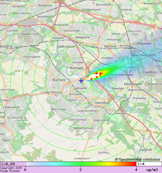Click the 'Birkenshaw' label
The width and height of the screenshot is (162, 173).
(62, 25)
